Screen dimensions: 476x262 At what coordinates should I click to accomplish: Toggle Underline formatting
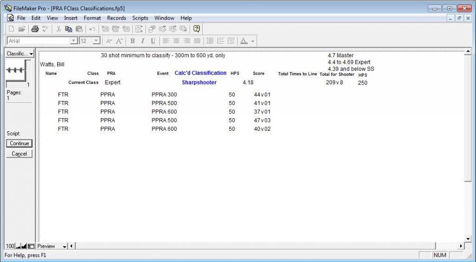[x=153, y=41]
